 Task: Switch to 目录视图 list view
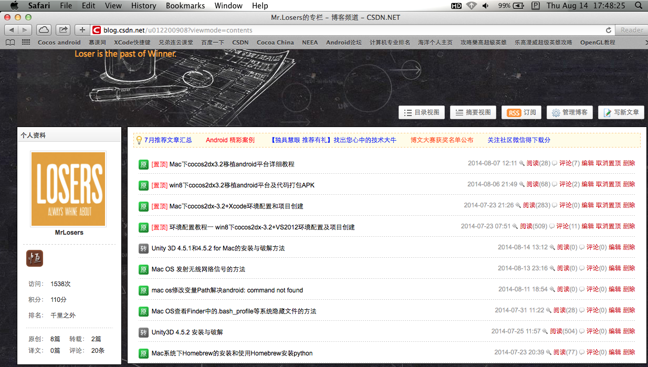click(422, 112)
